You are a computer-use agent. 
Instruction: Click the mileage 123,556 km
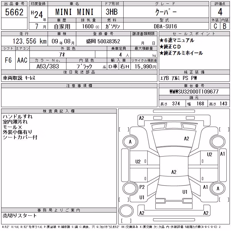[29, 41]
